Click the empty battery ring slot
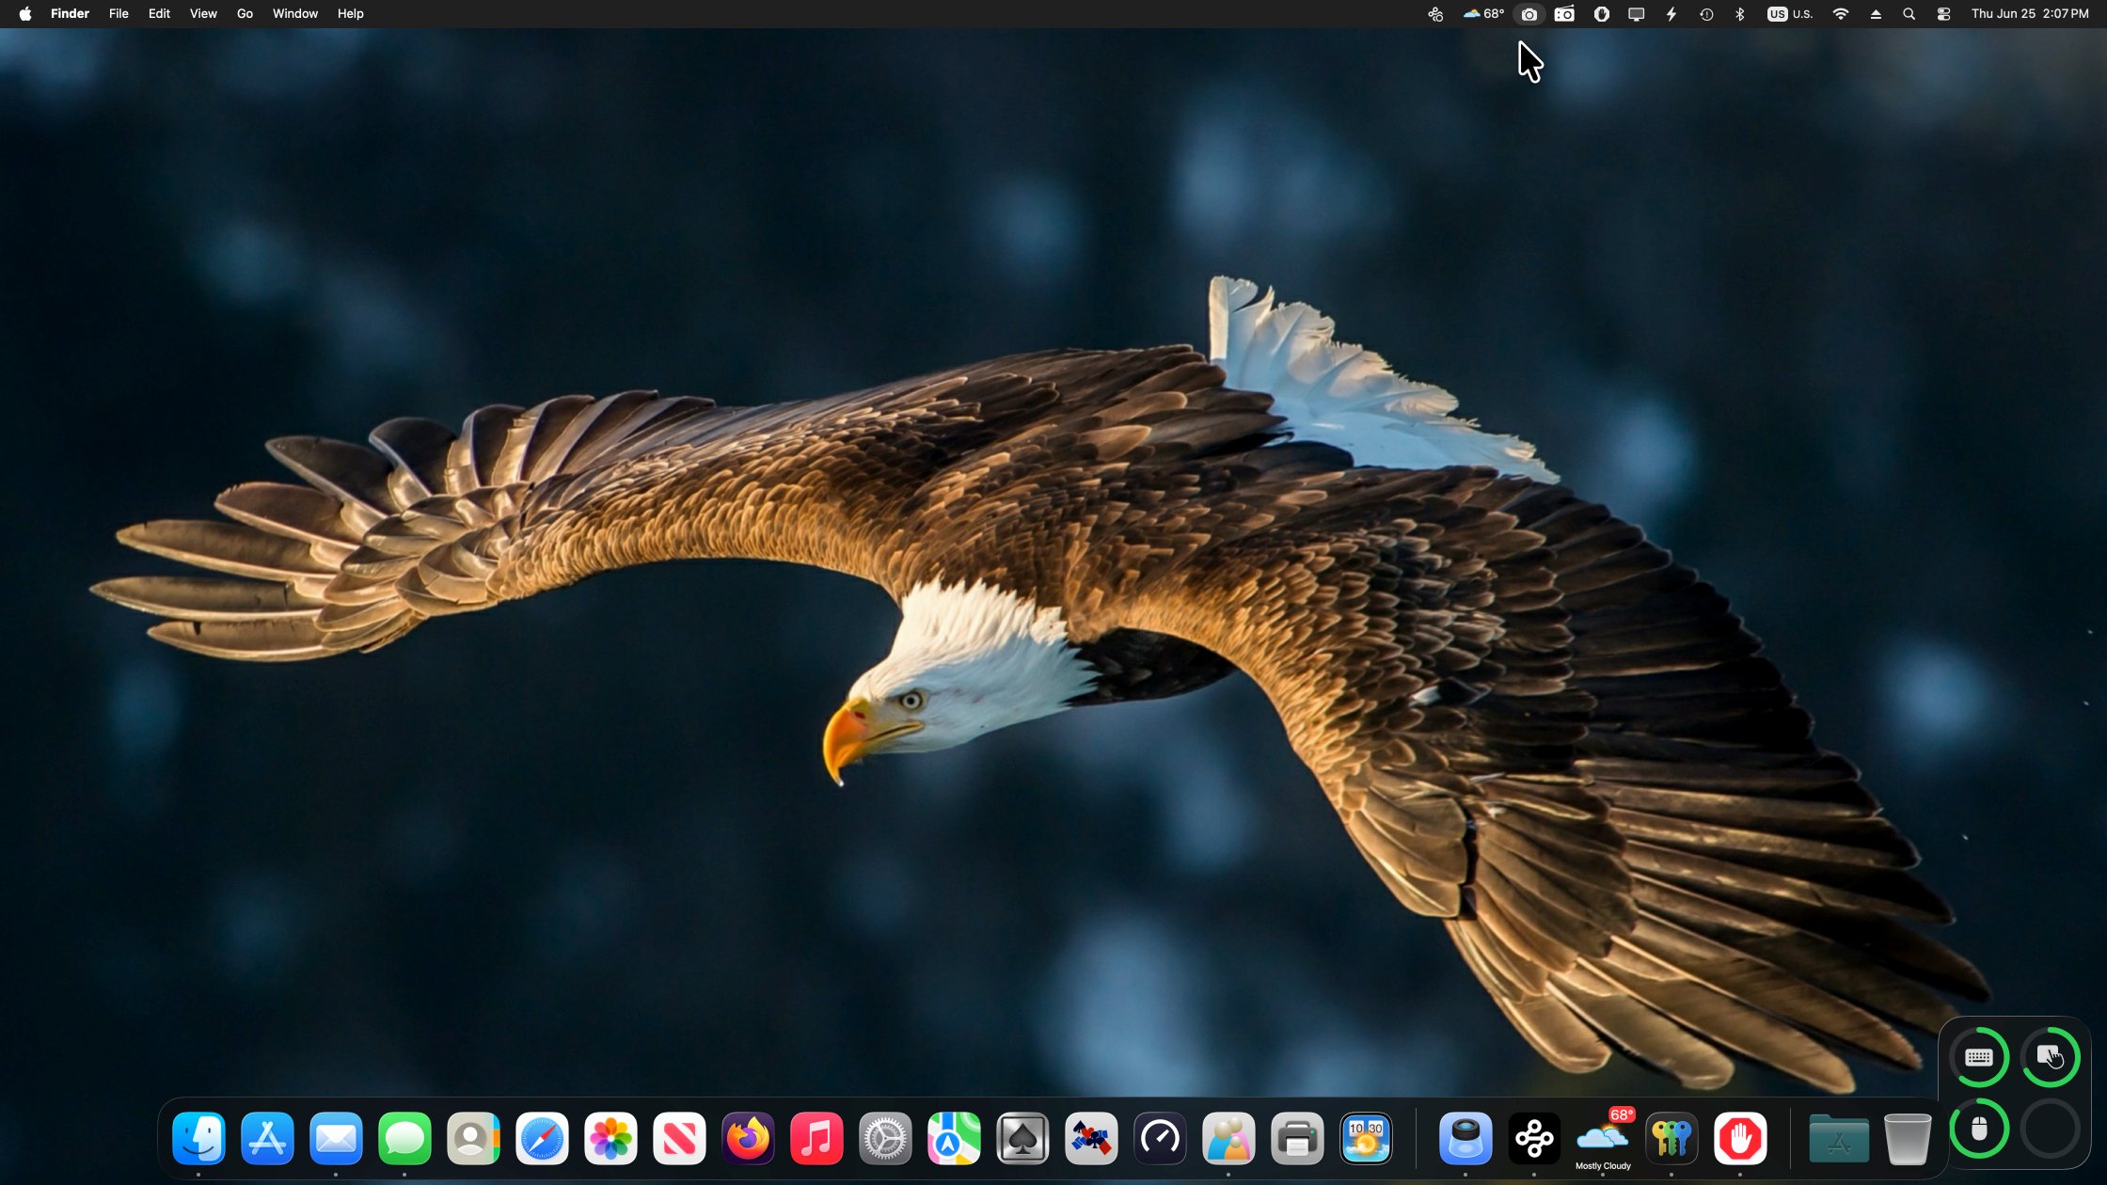The width and height of the screenshot is (2107, 1185). [x=2051, y=1128]
